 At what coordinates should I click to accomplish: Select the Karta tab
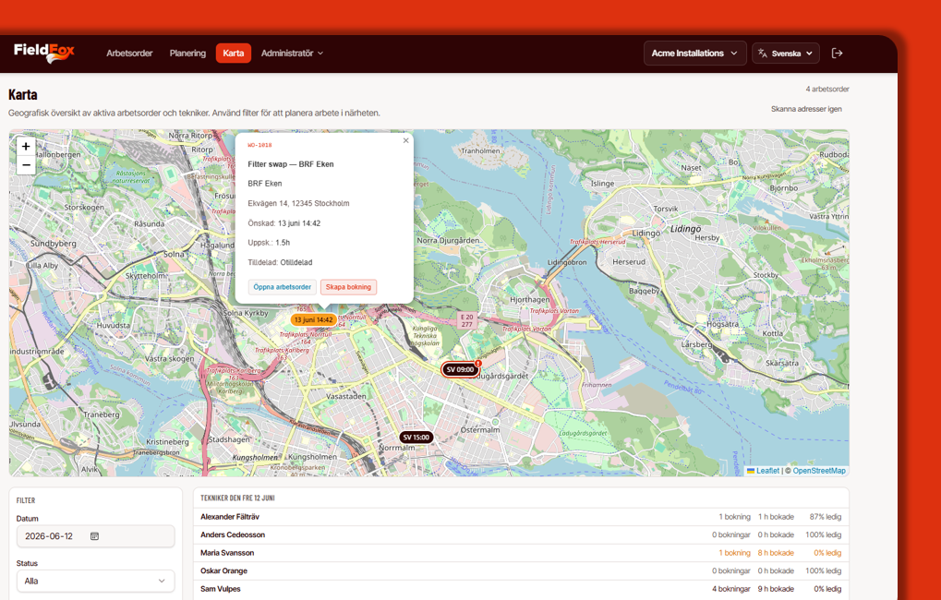(234, 54)
